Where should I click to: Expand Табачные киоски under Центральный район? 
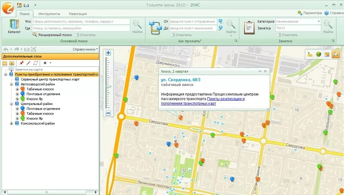(x=17, y=114)
